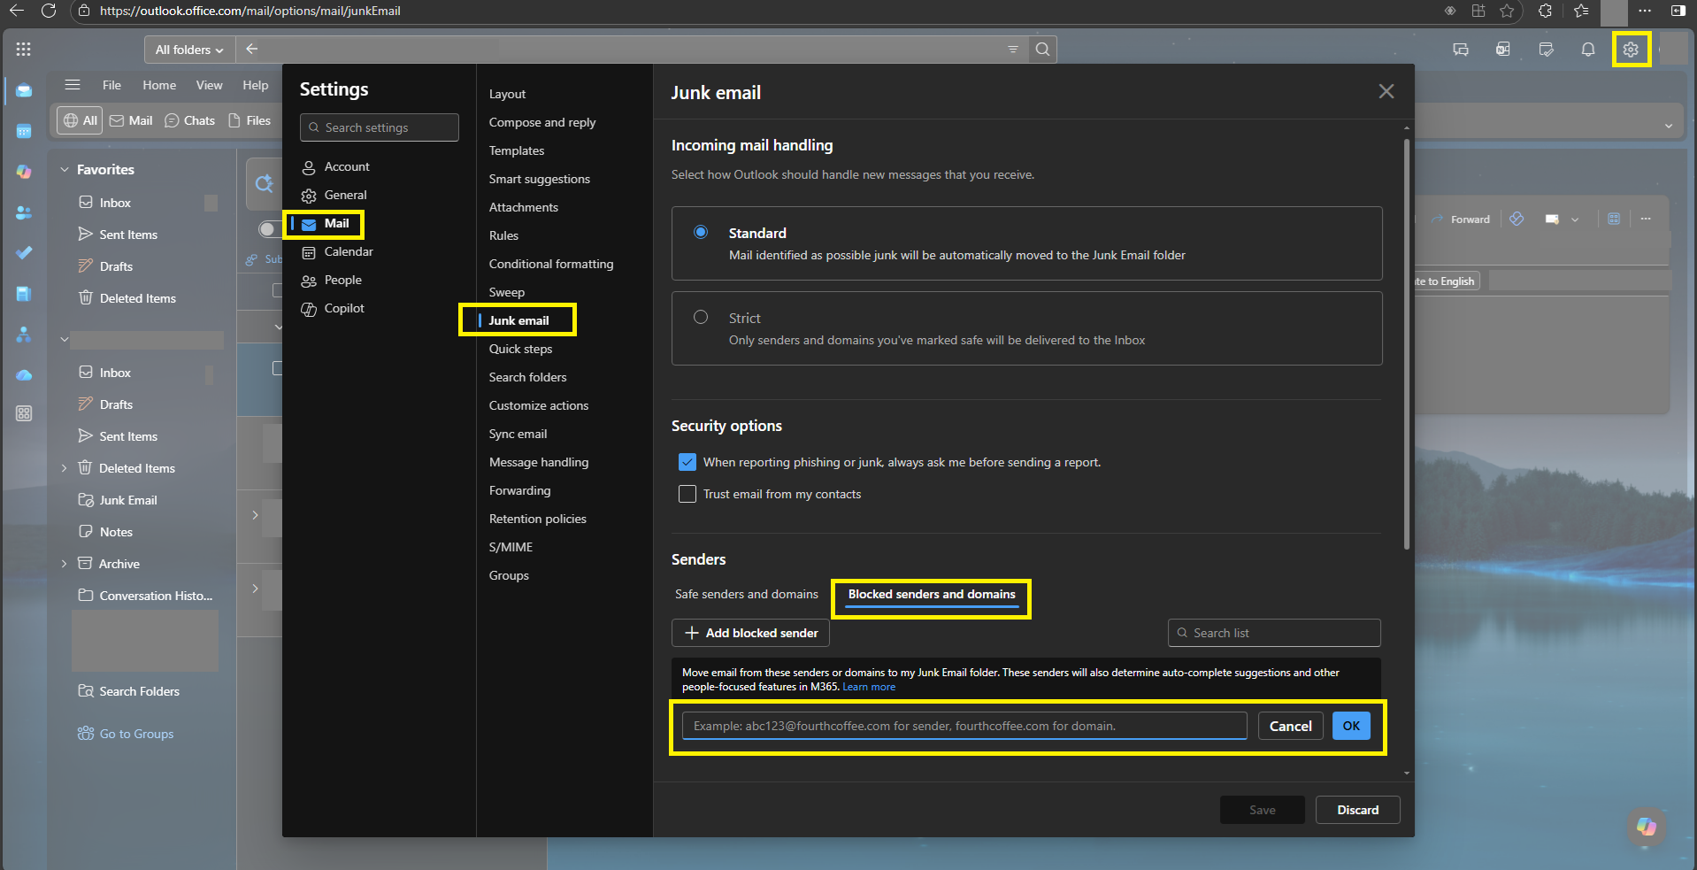This screenshot has height=870, width=1697.
Task: Open the Copilot icon in app rail
Action: [x=24, y=172]
